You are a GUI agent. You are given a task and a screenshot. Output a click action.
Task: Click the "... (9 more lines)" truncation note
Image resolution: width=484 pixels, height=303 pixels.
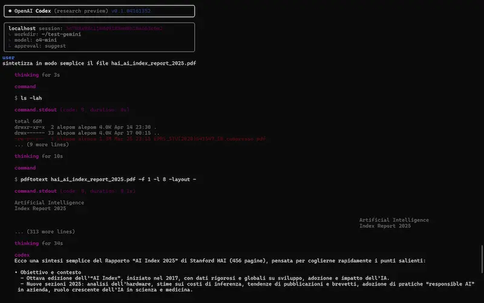(x=42, y=144)
